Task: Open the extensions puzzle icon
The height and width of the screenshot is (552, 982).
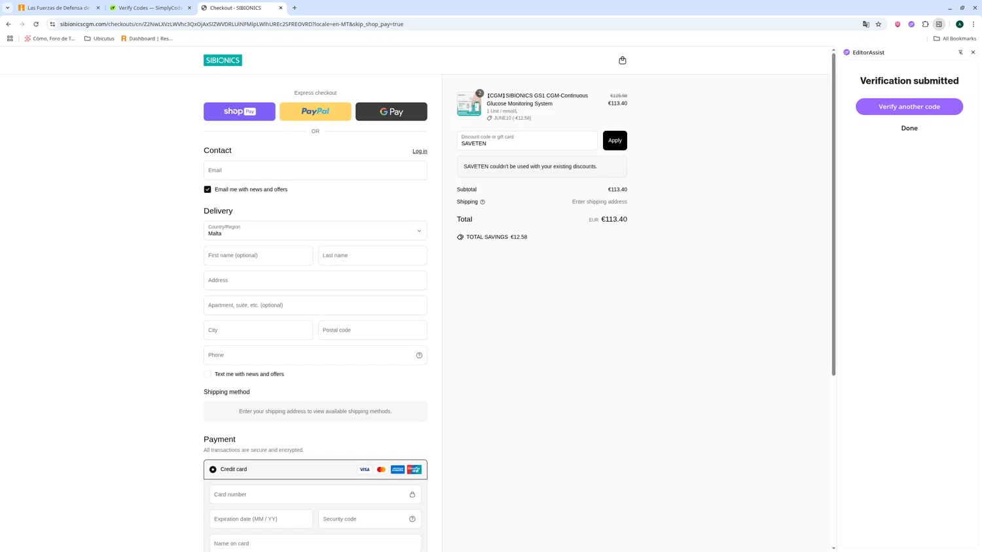Action: tap(925, 24)
